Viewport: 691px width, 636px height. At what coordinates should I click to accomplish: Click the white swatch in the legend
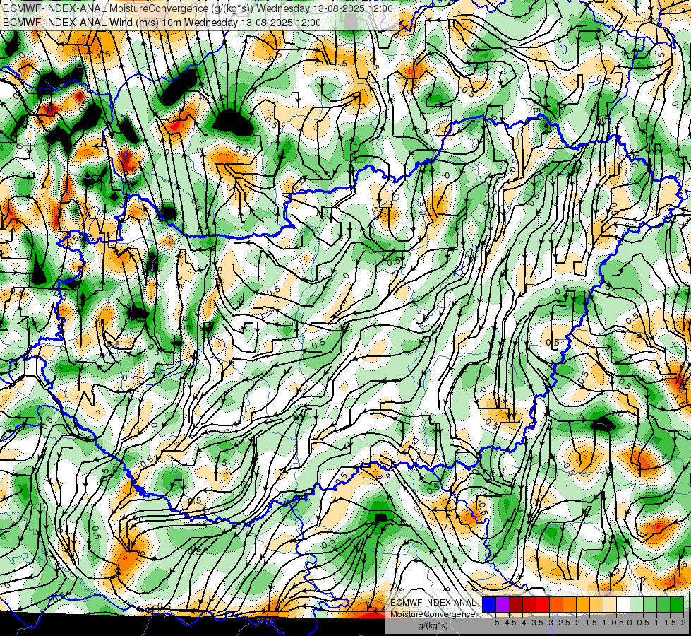click(623, 604)
